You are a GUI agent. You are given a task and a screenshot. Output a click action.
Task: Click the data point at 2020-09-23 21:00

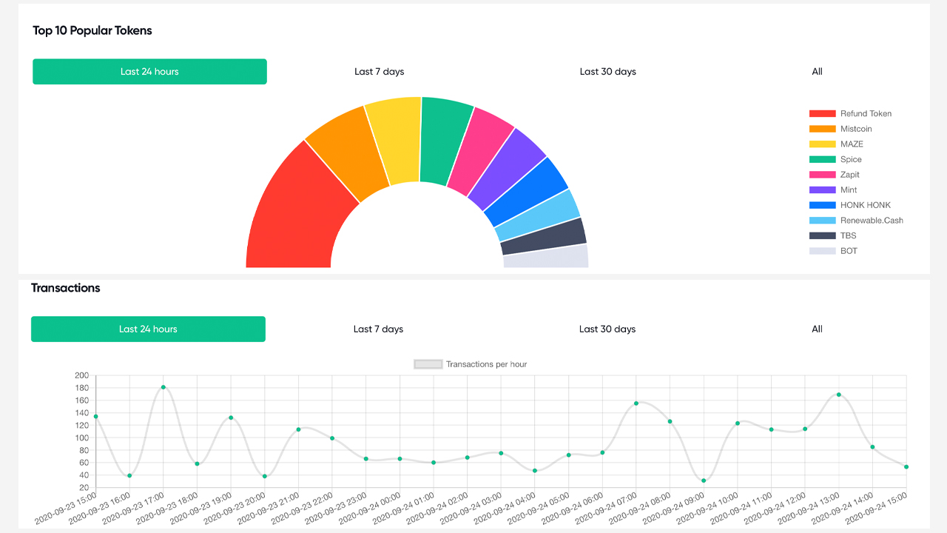[x=299, y=429]
